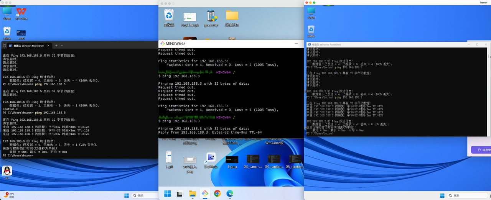The width and height of the screenshot is (491, 200).
Task: Click 'Control-C' text in left PowerShell
Action: point(10,109)
